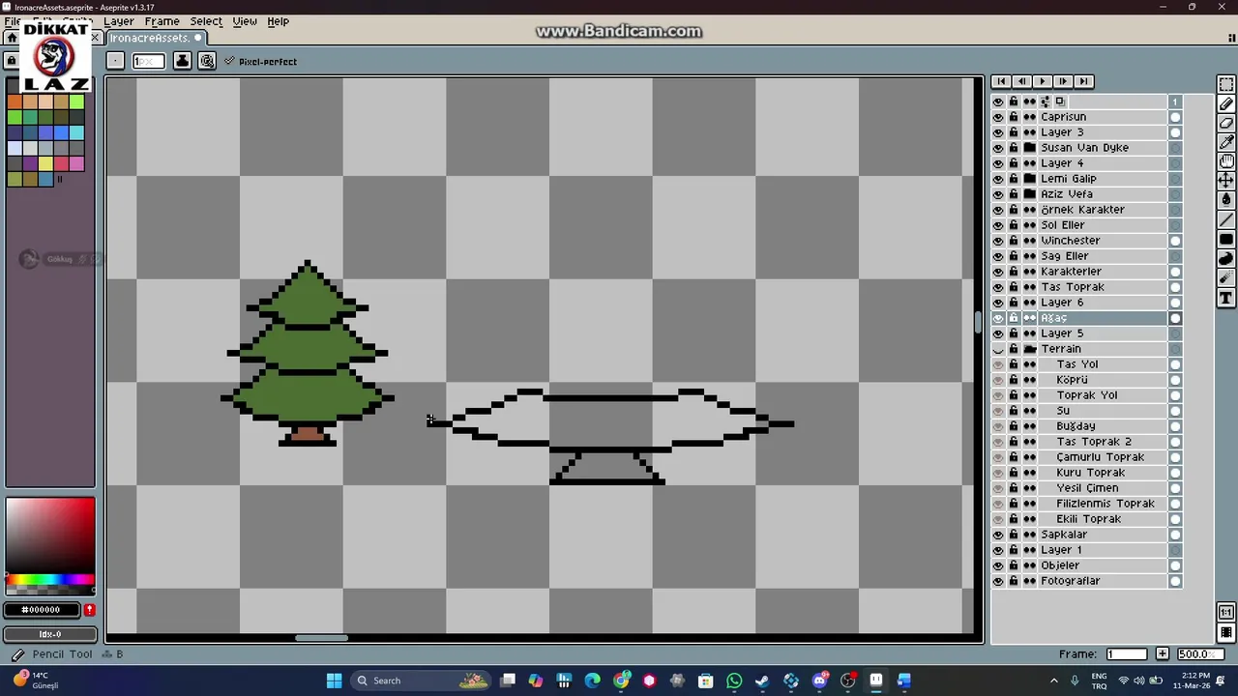This screenshot has width=1238, height=696.
Task: Expand the Susan Van Dyke group folder
Action: [x=1030, y=148]
